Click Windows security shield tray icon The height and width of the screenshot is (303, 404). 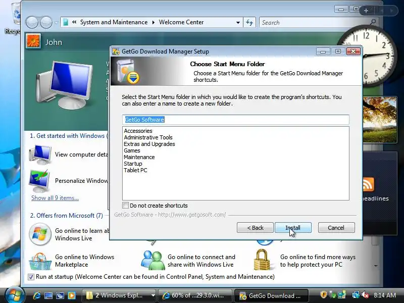tap(324, 294)
